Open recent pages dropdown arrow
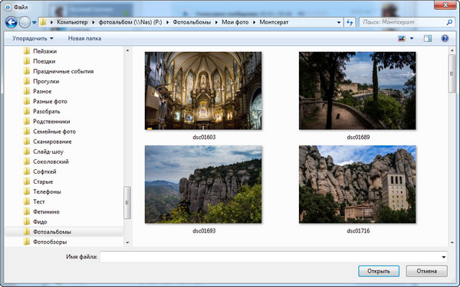This screenshot has width=460, height=287. (x=34, y=22)
